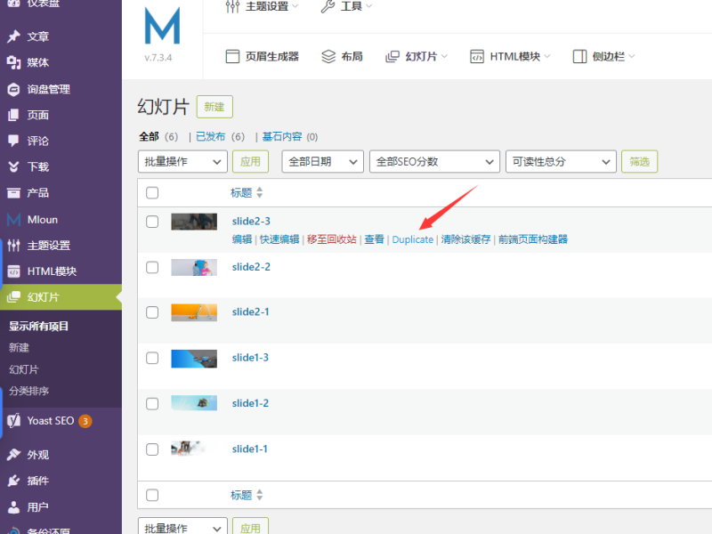This screenshot has height=534, width=712.
Task: Click the Duplicate link under slide2-3
Action: click(413, 239)
